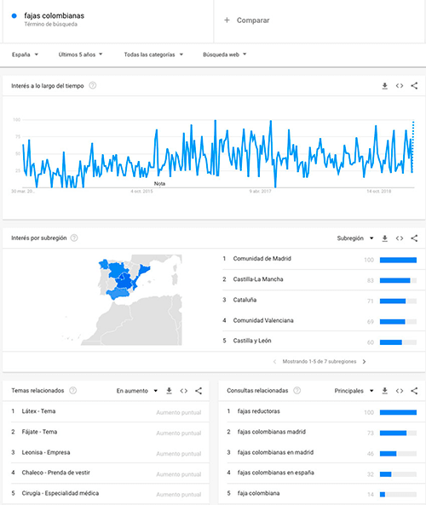Download the subregion interest data
The height and width of the screenshot is (505, 426).
385,238
